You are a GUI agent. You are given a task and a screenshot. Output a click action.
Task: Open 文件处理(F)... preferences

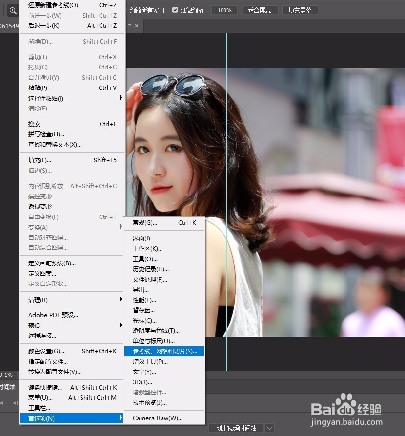164,280
